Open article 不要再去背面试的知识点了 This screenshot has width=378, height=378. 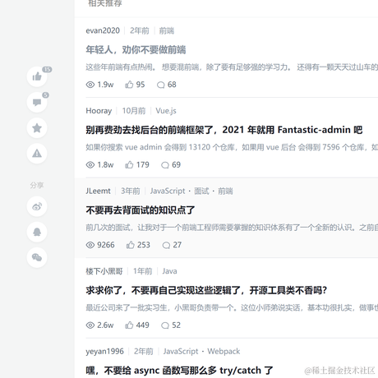coord(141,210)
